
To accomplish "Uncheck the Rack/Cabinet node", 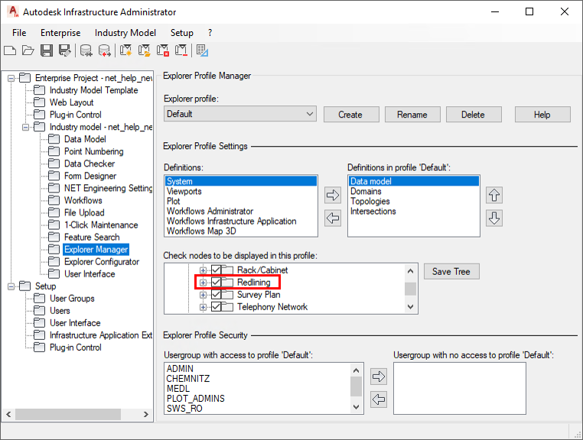I will coord(216,270).
